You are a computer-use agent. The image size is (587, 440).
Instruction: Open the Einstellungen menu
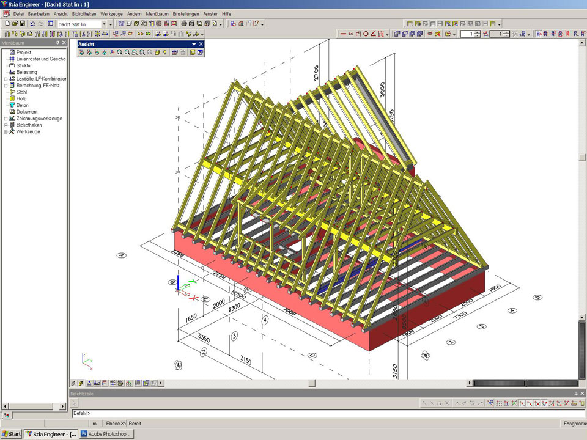[185, 13]
